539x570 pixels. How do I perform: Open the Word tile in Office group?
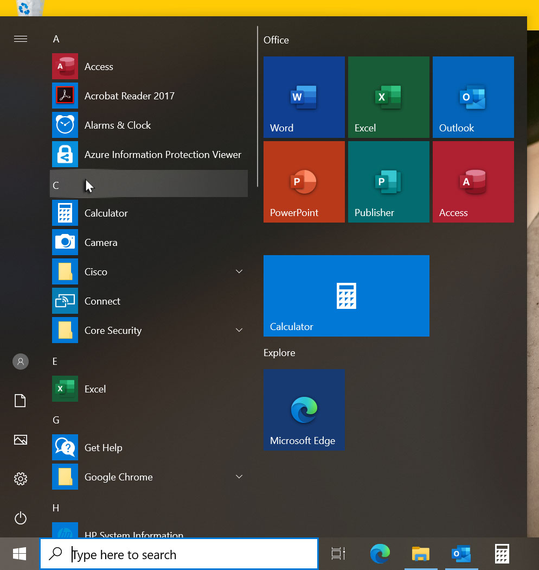click(304, 97)
